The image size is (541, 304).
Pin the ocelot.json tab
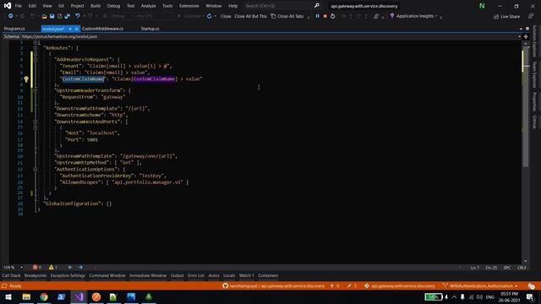(x=70, y=29)
